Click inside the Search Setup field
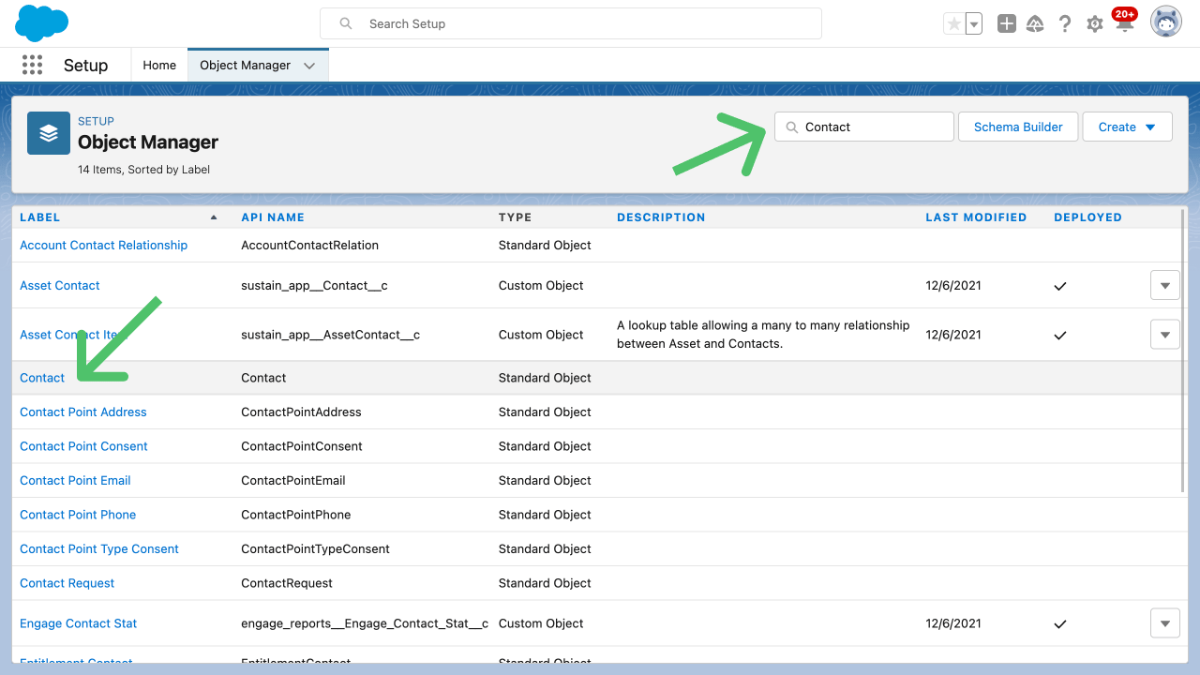 click(x=571, y=23)
